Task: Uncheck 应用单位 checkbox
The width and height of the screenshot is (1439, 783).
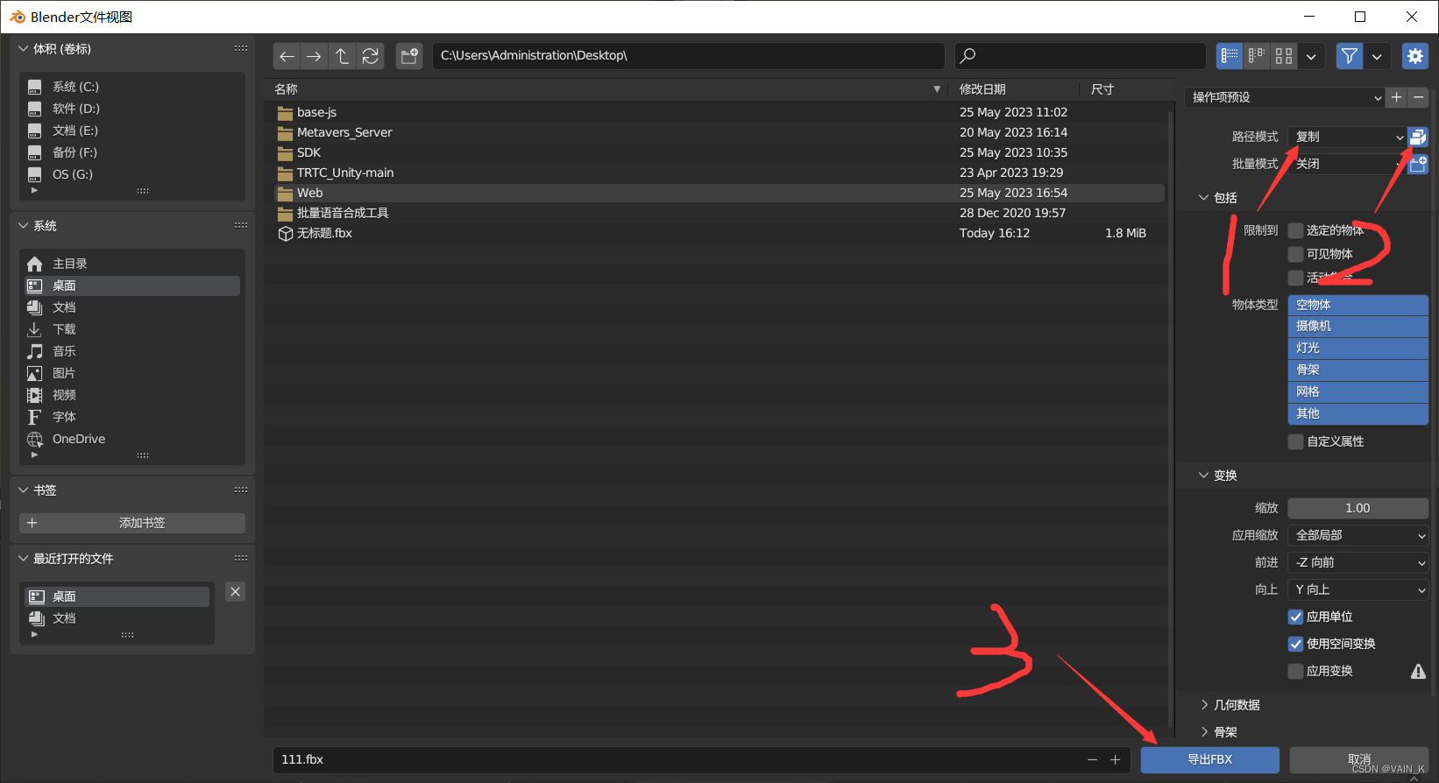Action: pos(1295,617)
